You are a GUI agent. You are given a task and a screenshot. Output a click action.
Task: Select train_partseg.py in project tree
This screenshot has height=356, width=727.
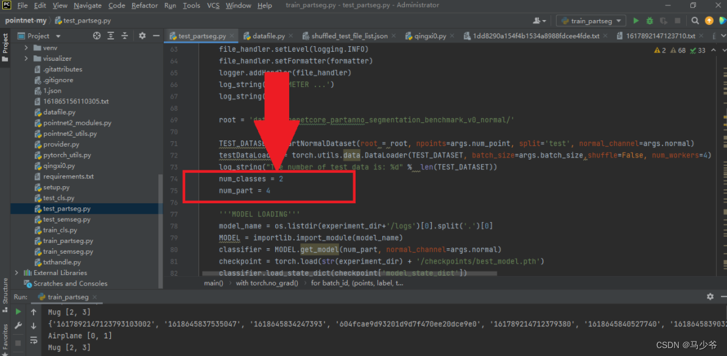pyautogui.click(x=68, y=240)
